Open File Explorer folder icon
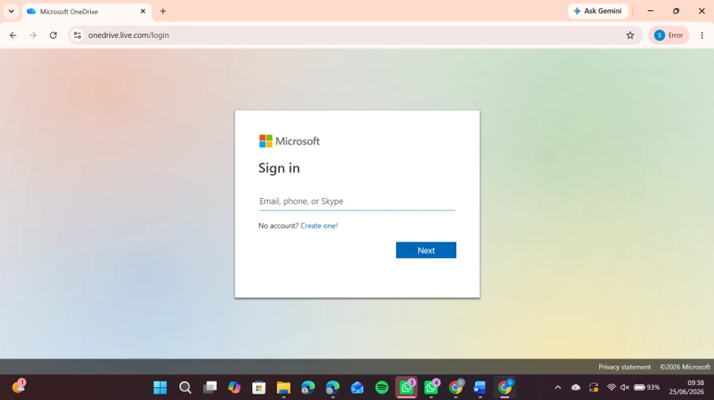This screenshot has height=400, width=714. [284, 387]
